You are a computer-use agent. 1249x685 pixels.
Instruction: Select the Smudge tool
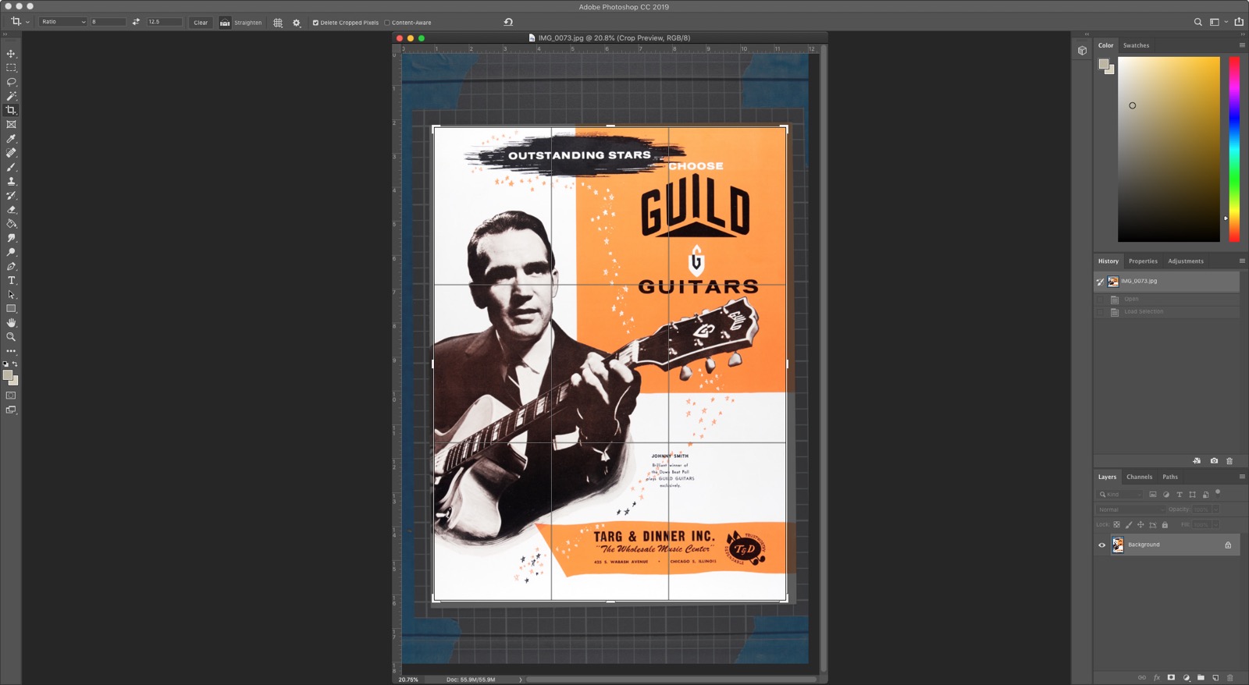[x=11, y=238]
